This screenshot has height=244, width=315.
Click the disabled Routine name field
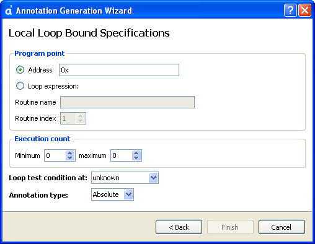pos(127,102)
